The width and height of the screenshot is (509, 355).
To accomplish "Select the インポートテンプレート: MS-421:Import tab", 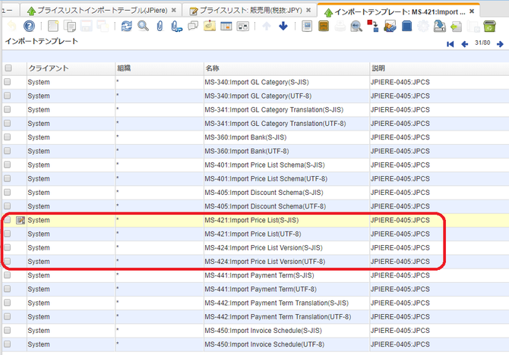I will pyautogui.click(x=400, y=12).
